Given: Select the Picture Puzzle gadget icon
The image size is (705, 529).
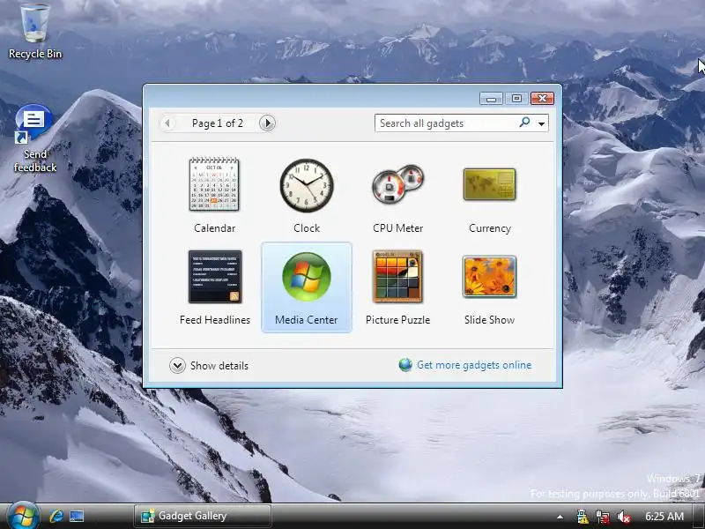Looking at the screenshot, I should coord(398,277).
